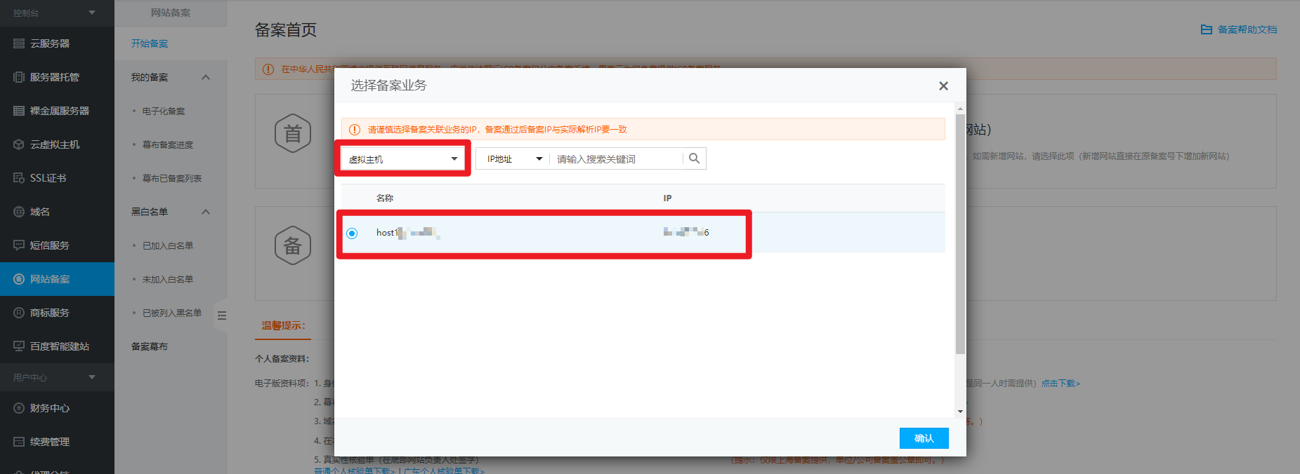Click the 商标服务 trademark icon
Screen dimensions: 1300x474
[19, 313]
